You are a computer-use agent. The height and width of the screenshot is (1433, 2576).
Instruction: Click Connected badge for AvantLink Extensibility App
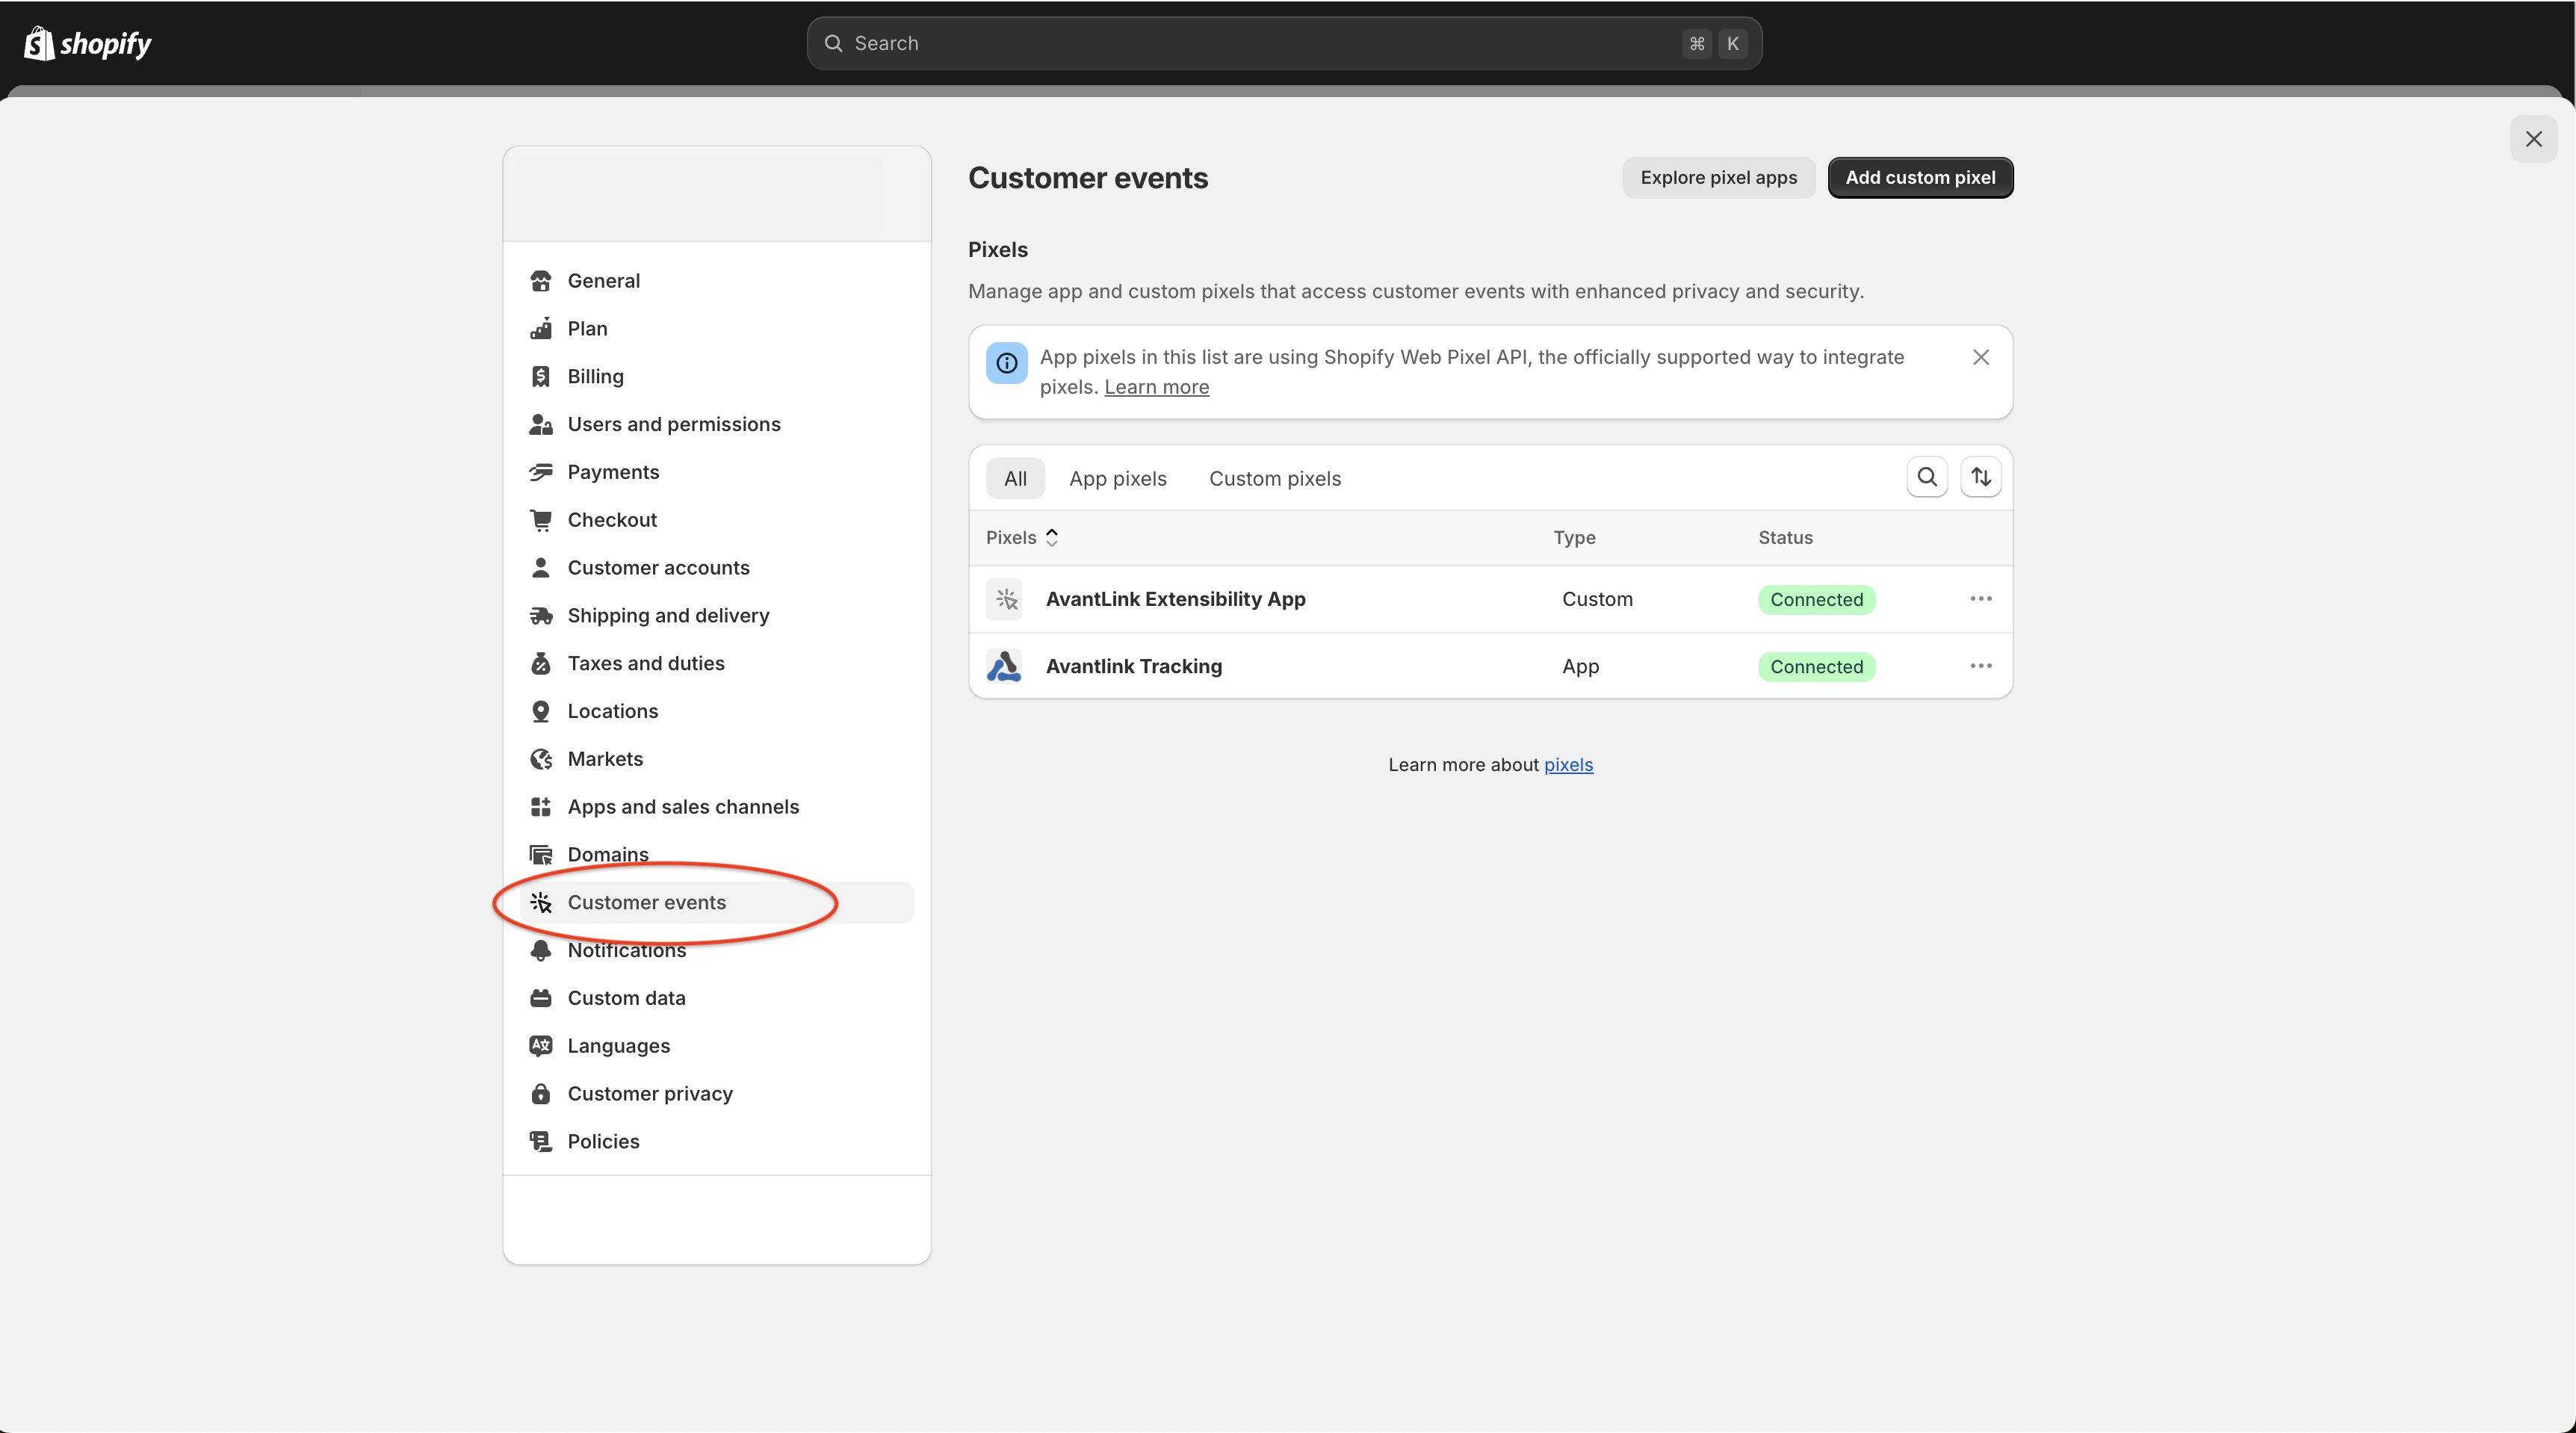point(1816,599)
